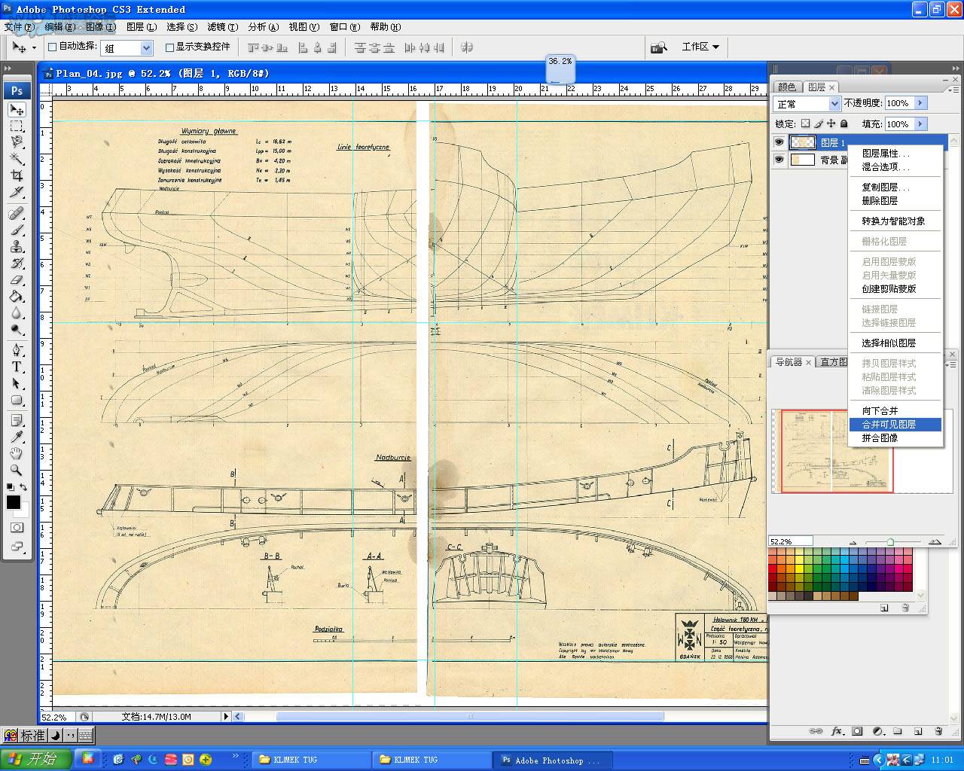
Task: Click the 开始 Start button
Action: [x=36, y=759]
